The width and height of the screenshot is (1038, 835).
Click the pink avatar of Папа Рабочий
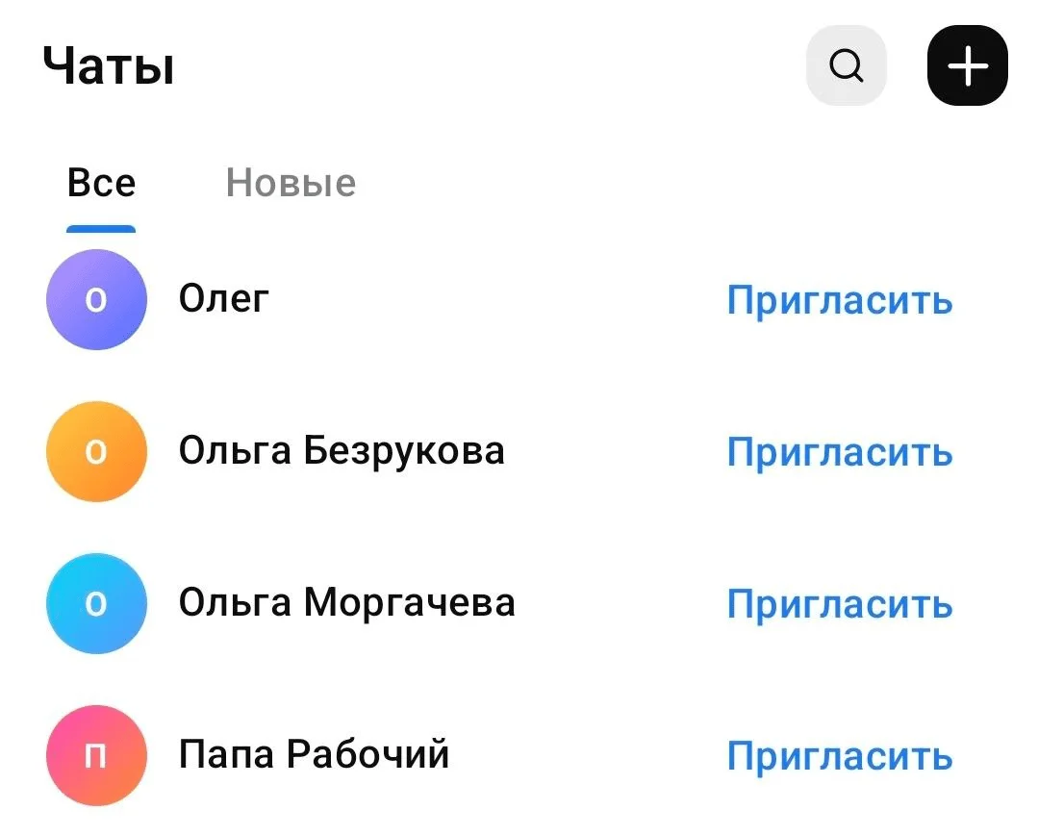(96, 755)
